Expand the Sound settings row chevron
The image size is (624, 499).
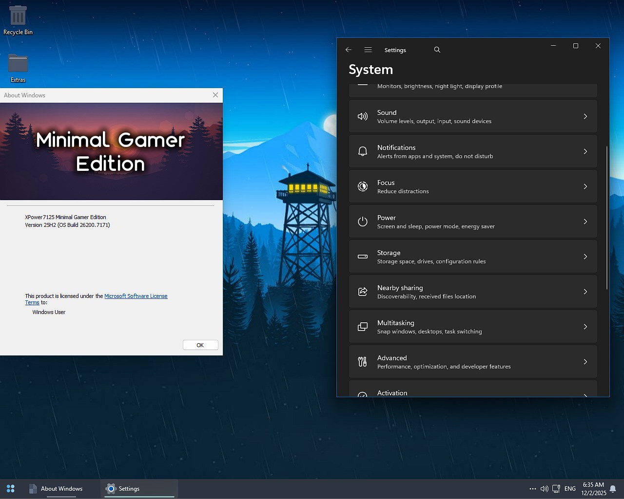click(x=585, y=116)
